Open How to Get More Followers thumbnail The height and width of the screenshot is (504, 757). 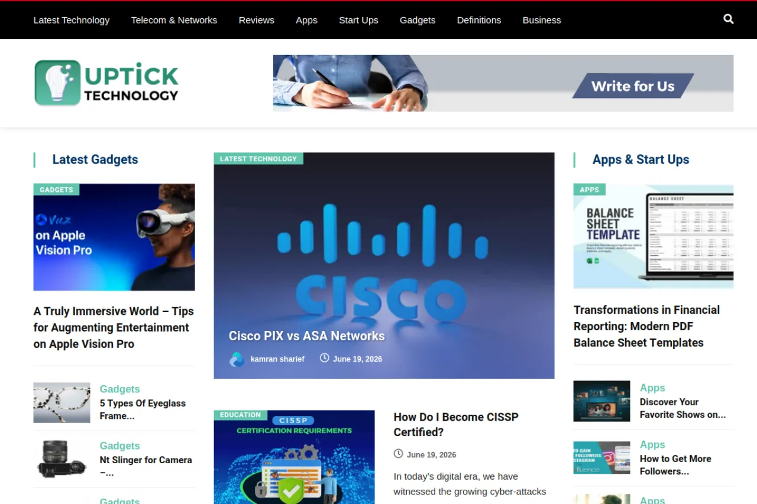tap(602, 457)
